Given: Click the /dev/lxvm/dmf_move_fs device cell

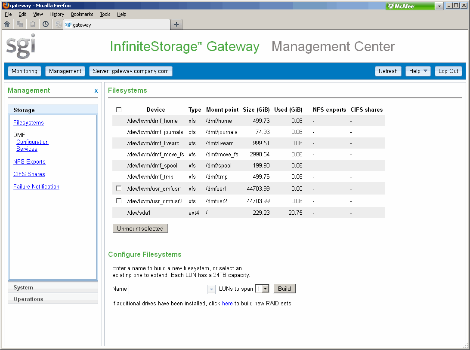Looking at the screenshot, I should (155, 154).
